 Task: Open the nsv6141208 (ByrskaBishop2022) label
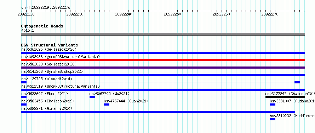(52, 71)
